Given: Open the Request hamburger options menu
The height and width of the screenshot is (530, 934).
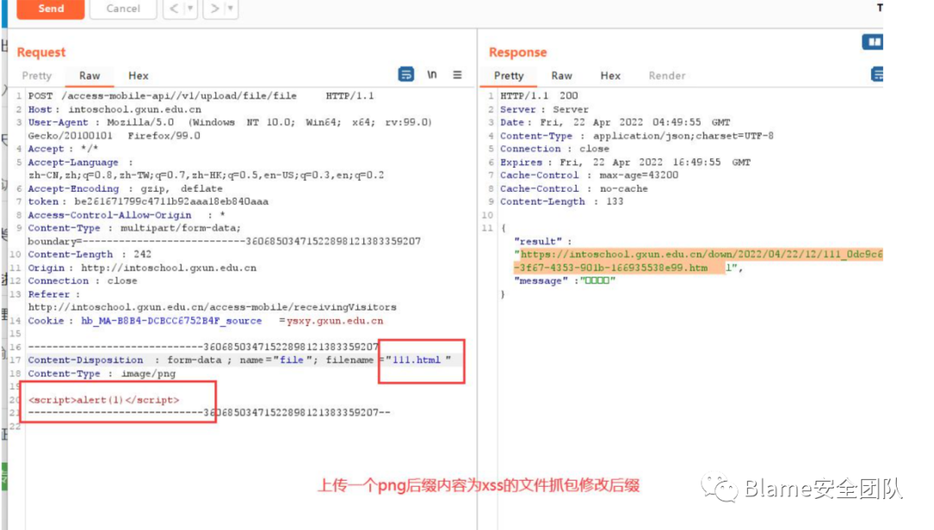Looking at the screenshot, I should pyautogui.click(x=457, y=74).
